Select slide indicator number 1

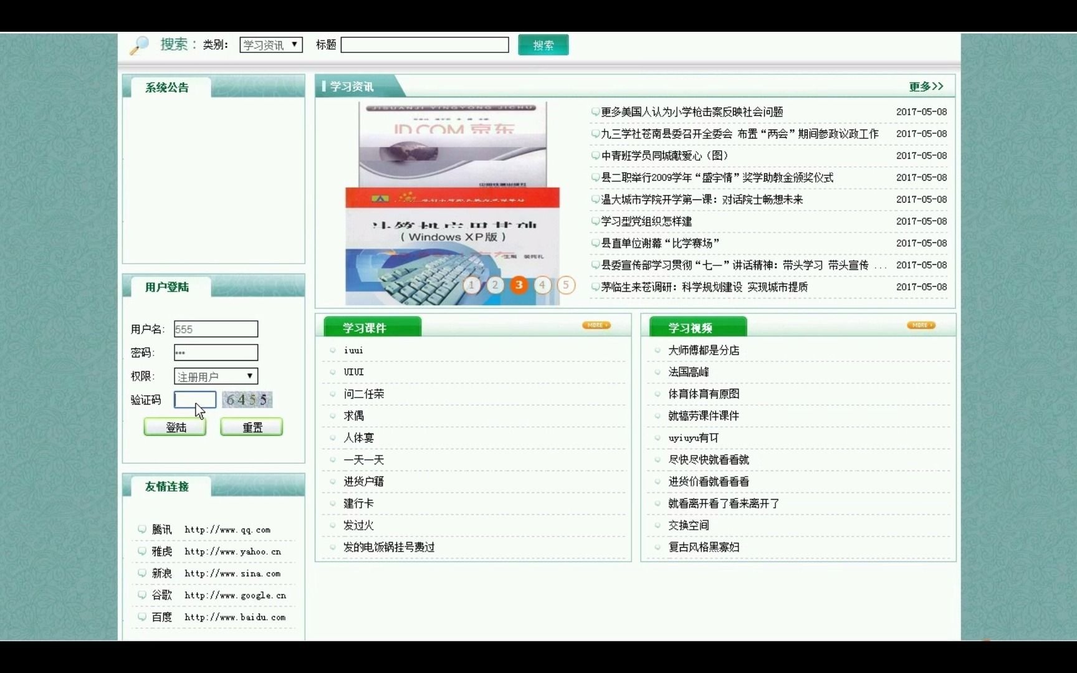point(472,285)
